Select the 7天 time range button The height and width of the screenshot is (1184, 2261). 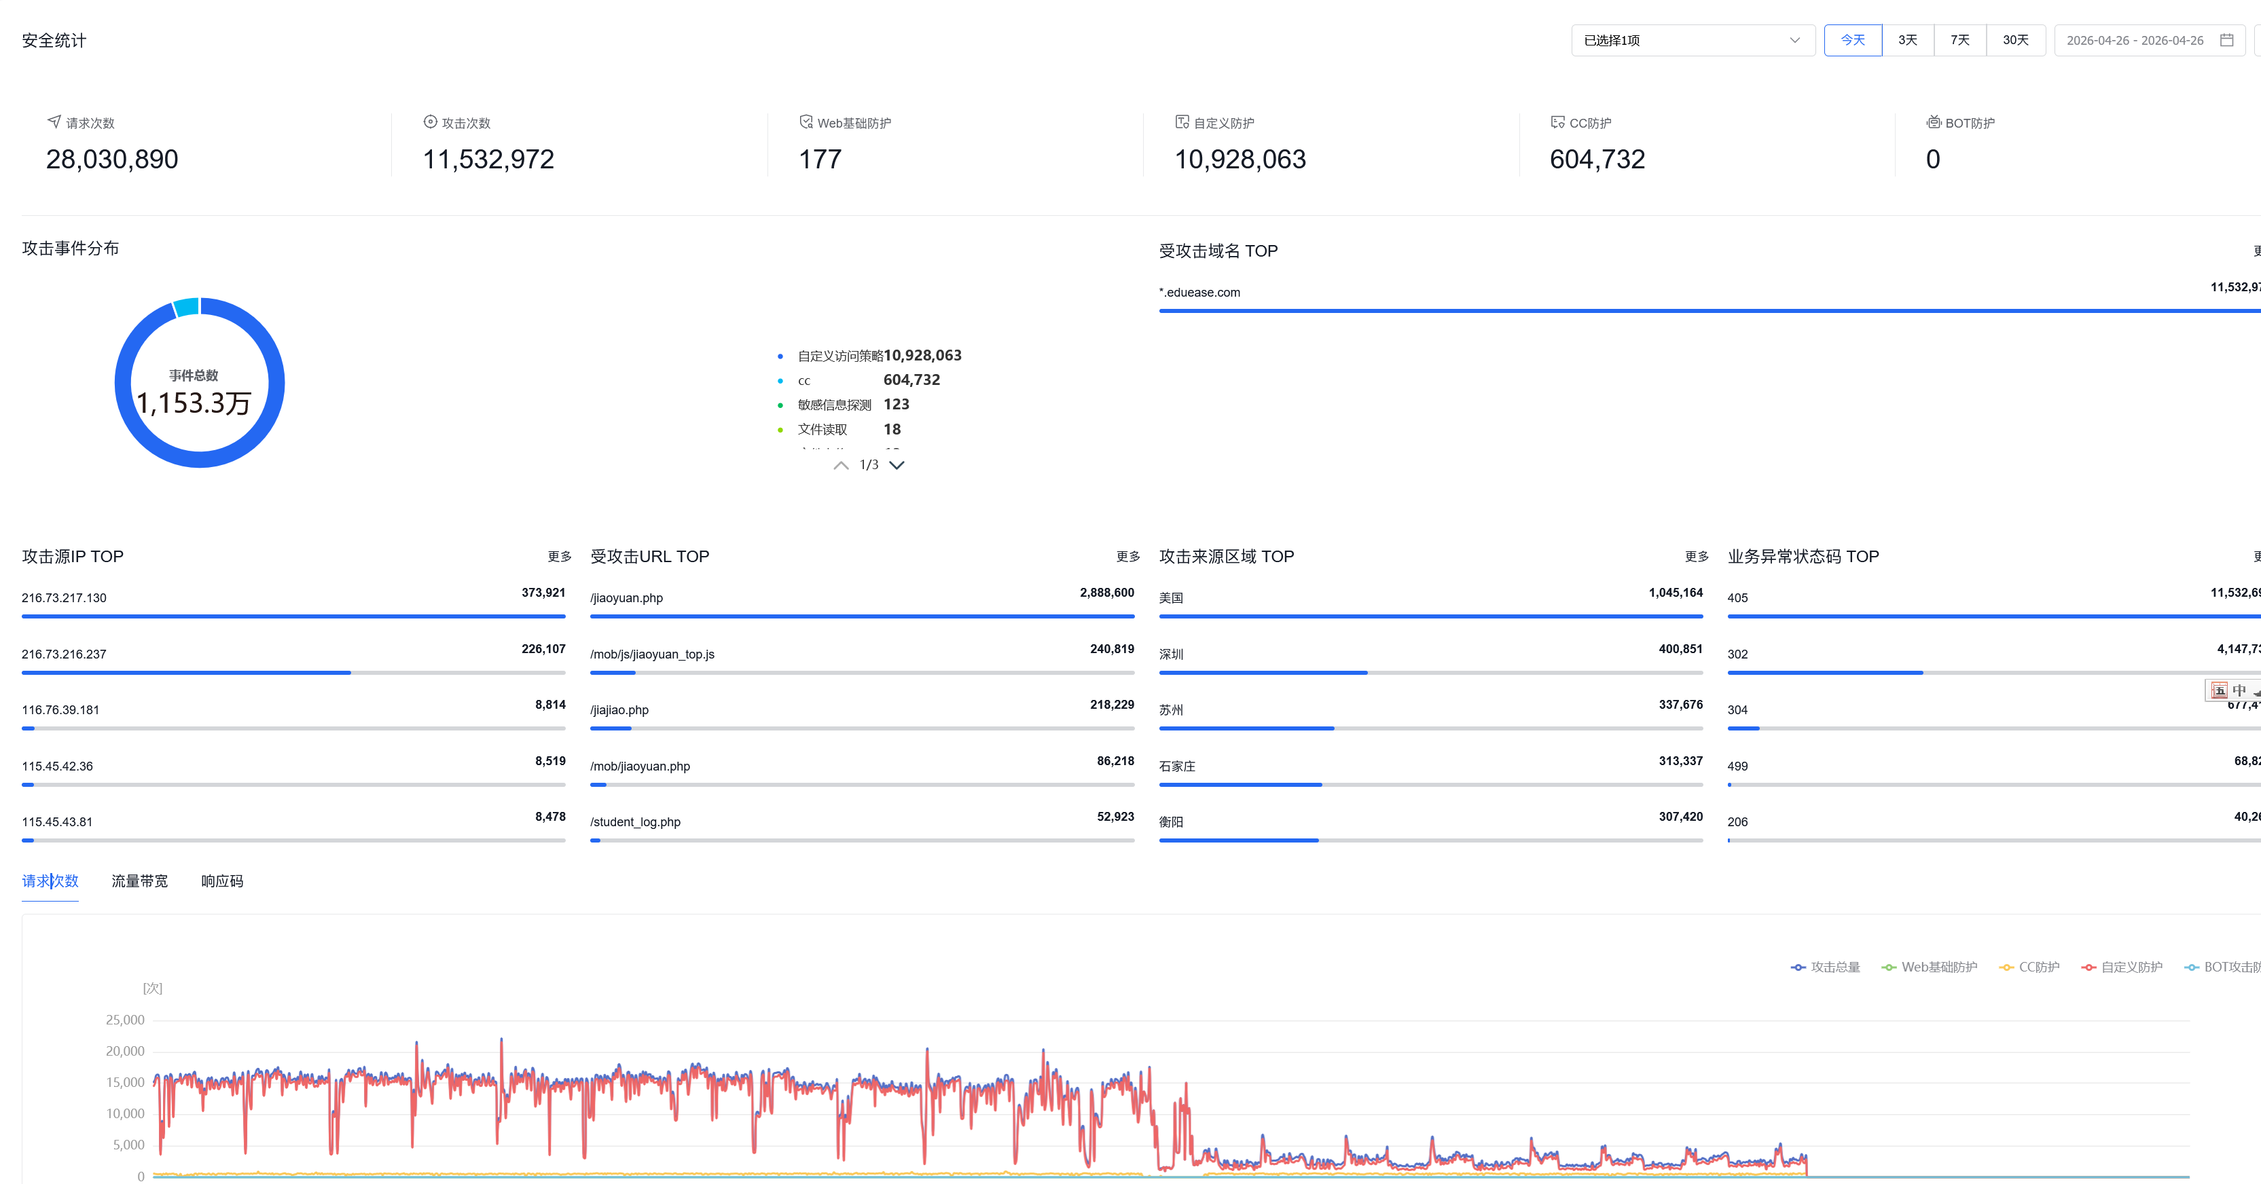1960,40
